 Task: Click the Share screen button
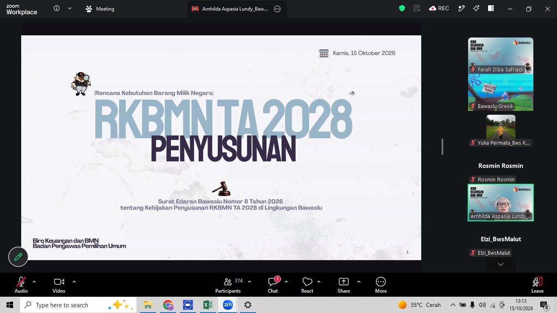(x=344, y=285)
